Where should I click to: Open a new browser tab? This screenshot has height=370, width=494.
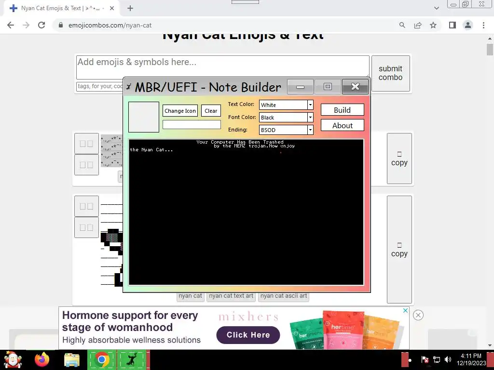pyautogui.click(x=130, y=8)
